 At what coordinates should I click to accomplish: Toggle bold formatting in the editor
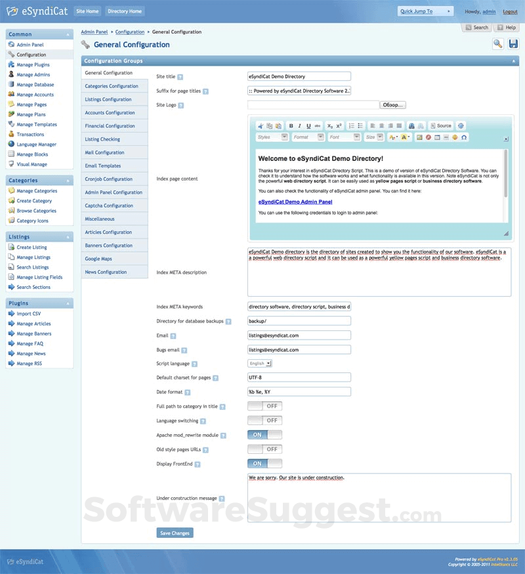pos(291,125)
